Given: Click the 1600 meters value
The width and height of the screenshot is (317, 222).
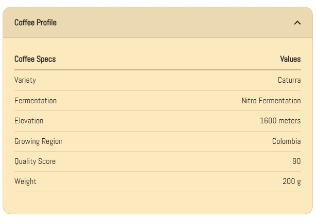Looking at the screenshot, I should [280, 121].
